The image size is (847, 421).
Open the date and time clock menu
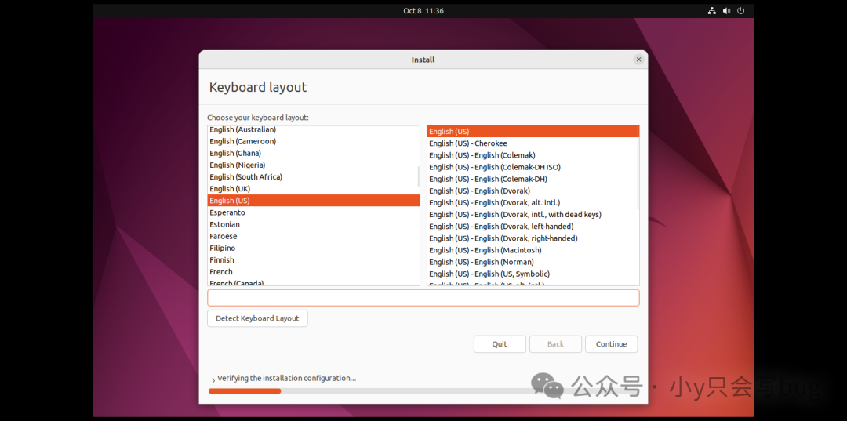[x=423, y=11]
